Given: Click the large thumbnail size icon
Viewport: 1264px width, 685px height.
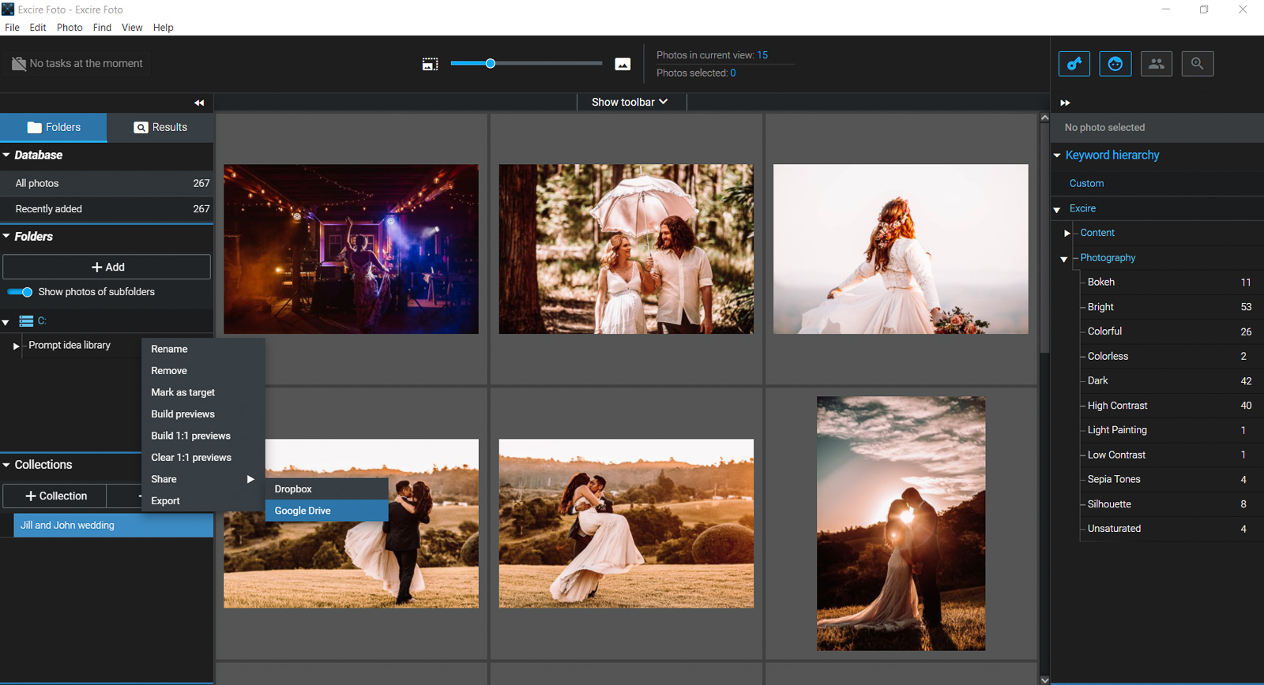Looking at the screenshot, I should 623,64.
